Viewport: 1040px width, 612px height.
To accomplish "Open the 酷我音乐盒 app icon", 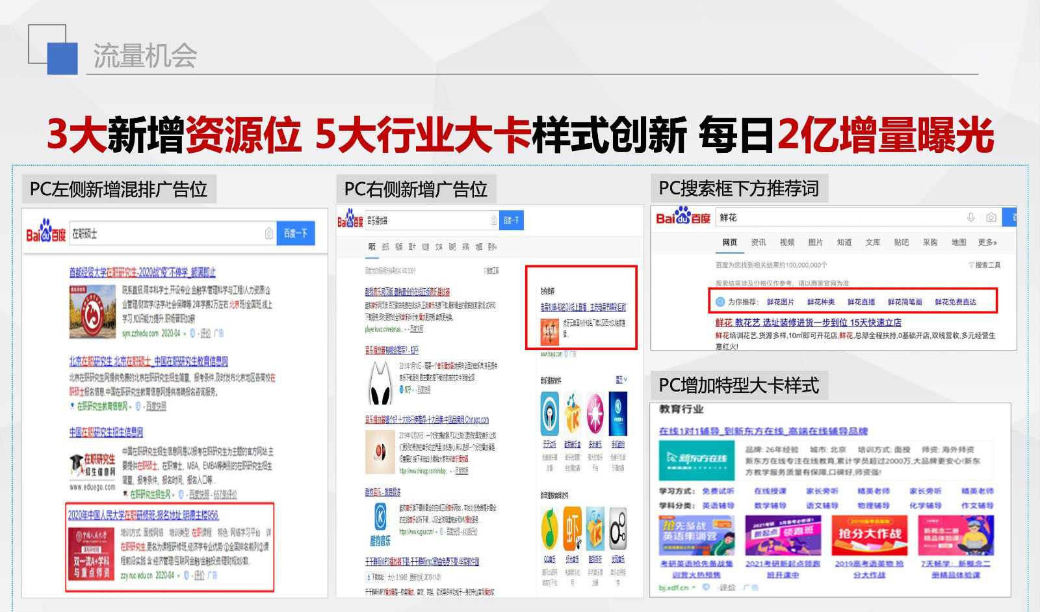I will (x=573, y=414).
